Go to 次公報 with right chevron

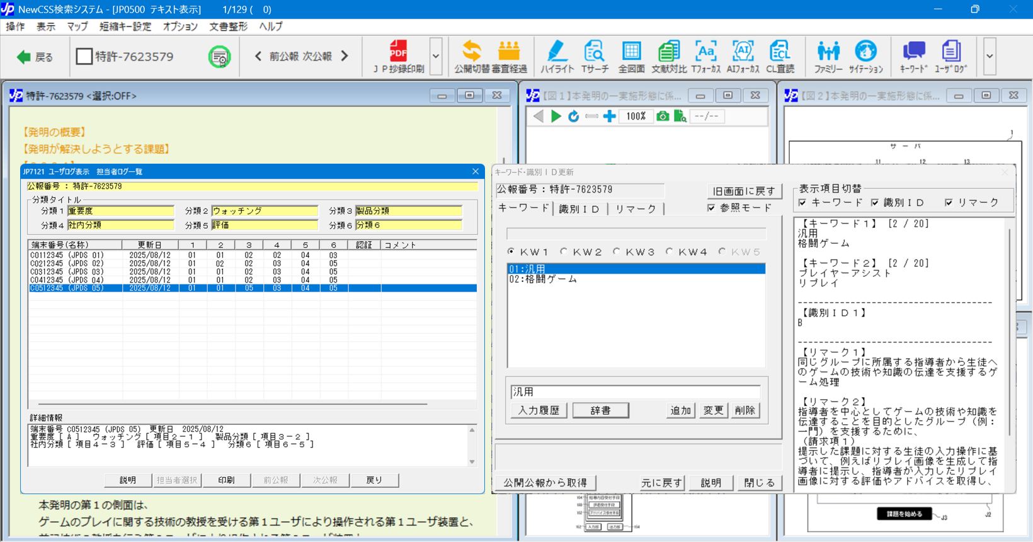(345, 56)
